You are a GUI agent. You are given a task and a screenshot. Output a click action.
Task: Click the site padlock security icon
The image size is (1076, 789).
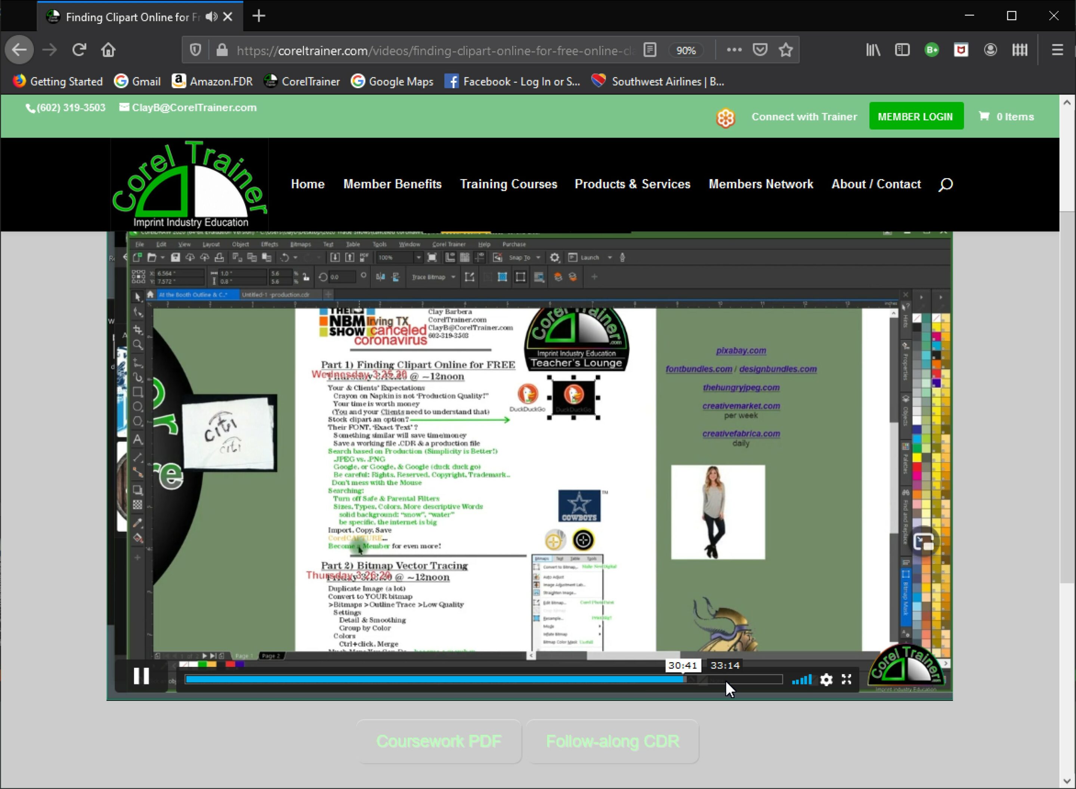[222, 50]
